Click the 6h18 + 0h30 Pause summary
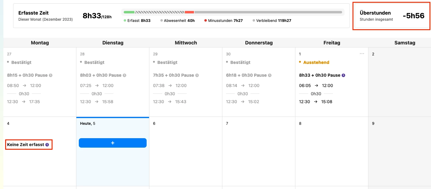 [247, 75]
